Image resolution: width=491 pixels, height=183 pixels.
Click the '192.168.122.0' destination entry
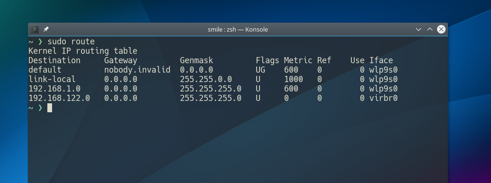click(x=59, y=98)
